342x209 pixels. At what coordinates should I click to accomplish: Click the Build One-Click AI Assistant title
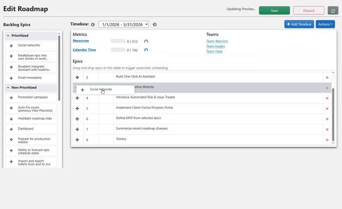[x=135, y=76]
